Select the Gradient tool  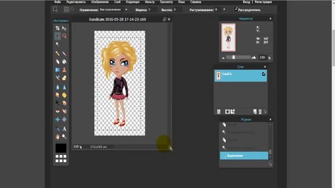[x=58, y=69]
